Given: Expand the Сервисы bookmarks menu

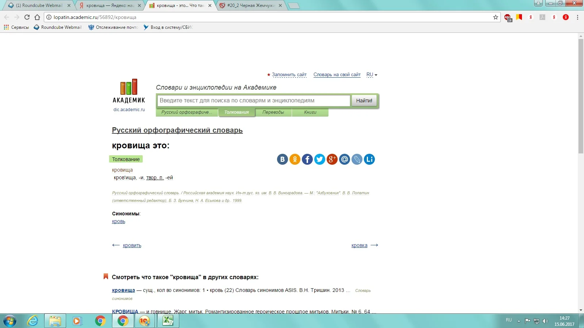Looking at the screenshot, I should pos(16,27).
